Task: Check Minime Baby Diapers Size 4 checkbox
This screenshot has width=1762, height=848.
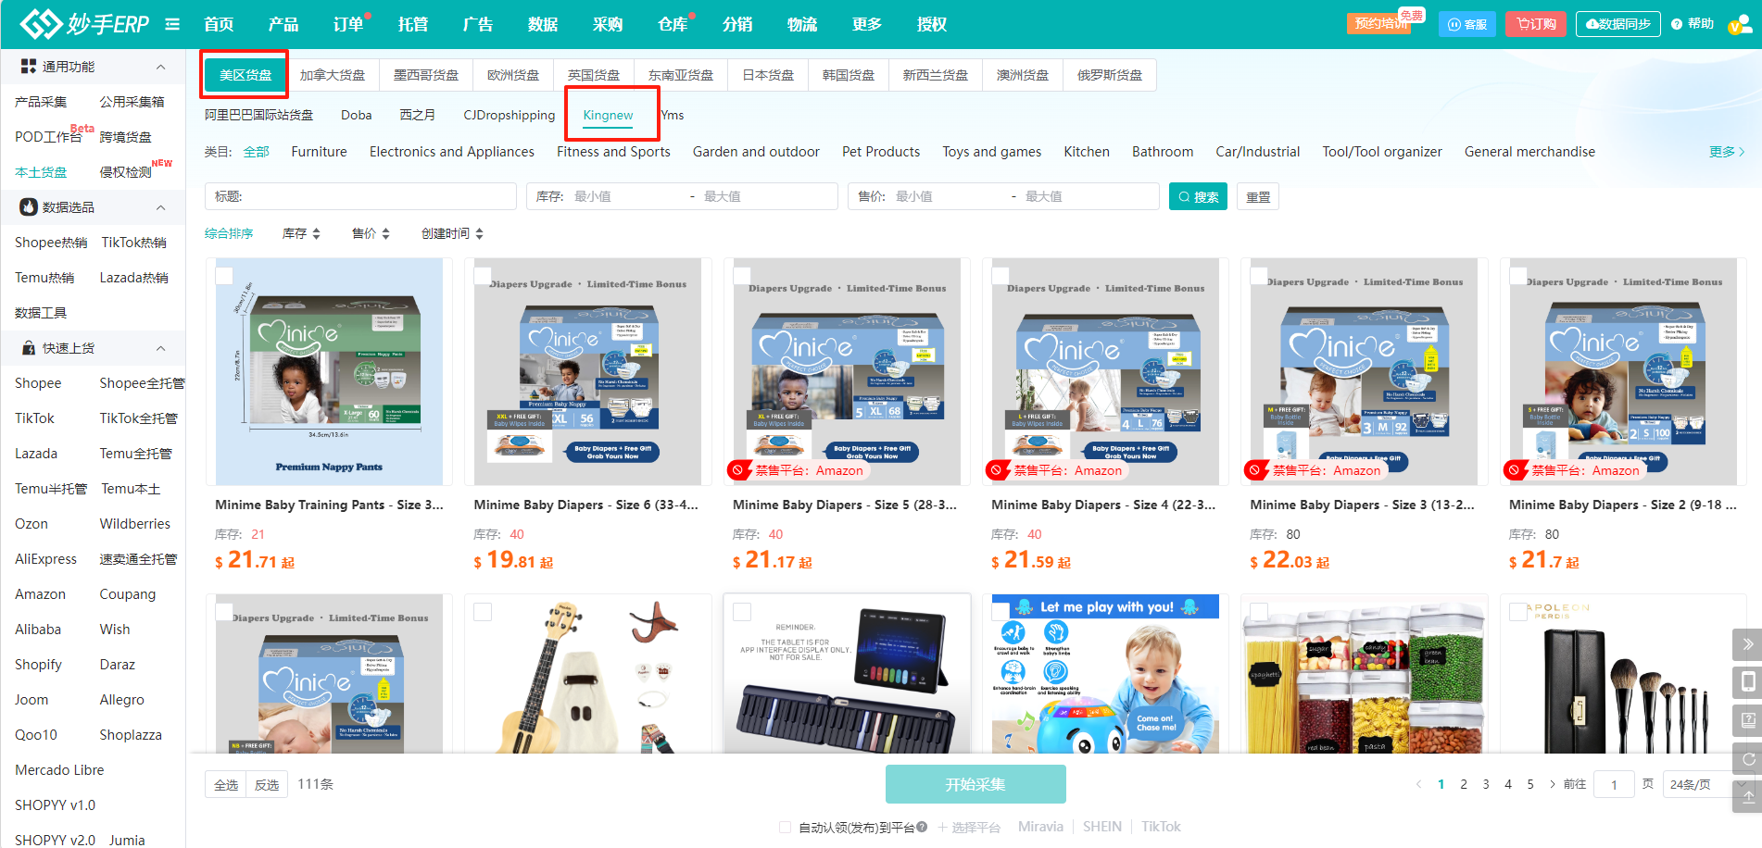Action: point(1001,275)
